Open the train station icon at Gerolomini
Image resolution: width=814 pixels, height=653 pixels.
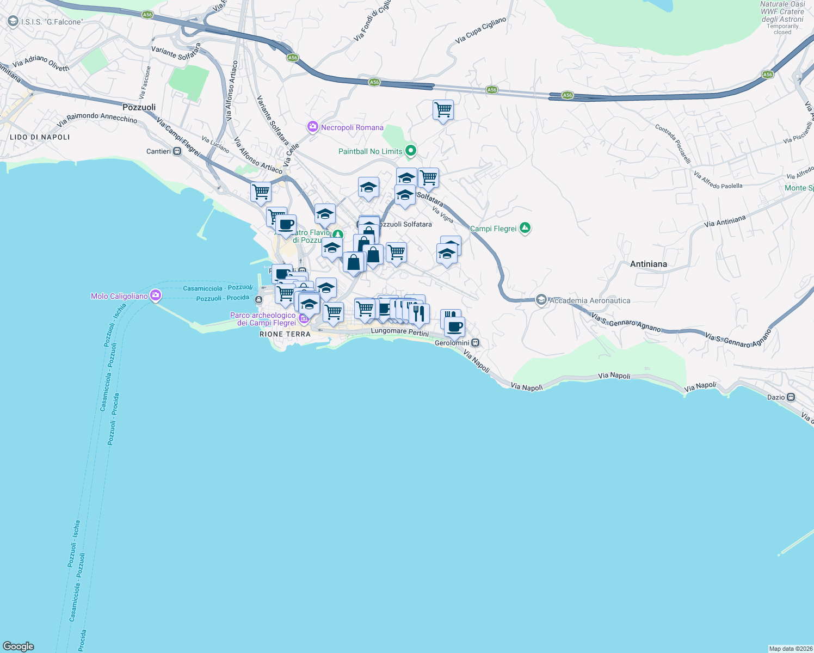[x=474, y=343]
